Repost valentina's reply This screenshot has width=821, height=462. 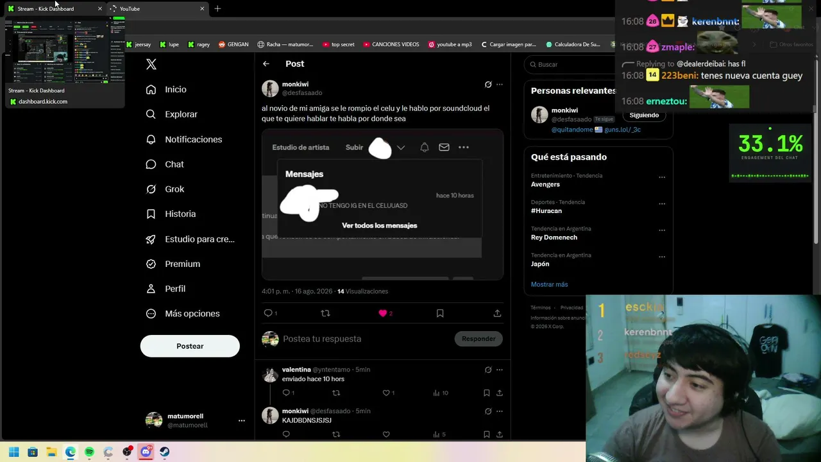pyautogui.click(x=336, y=393)
